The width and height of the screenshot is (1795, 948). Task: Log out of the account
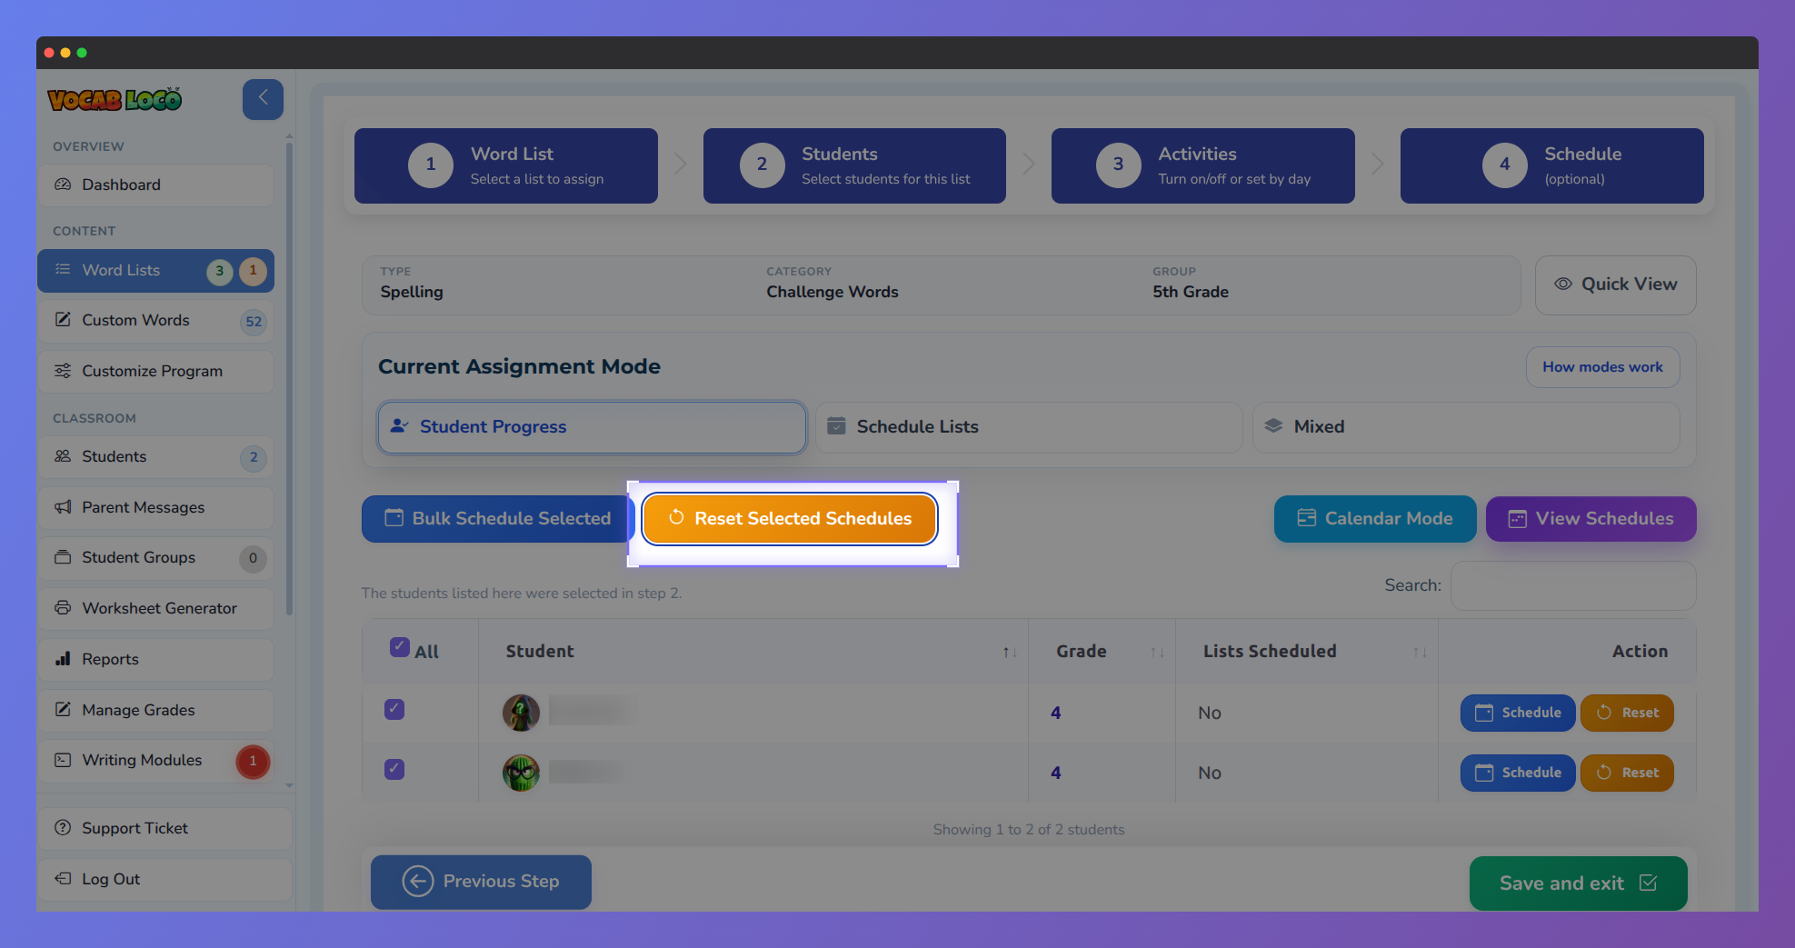(165, 880)
